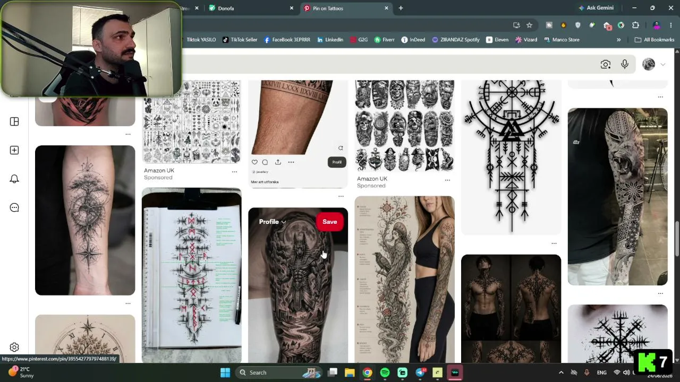Open a new browser tab
This screenshot has height=382, width=680.
pyautogui.click(x=401, y=8)
